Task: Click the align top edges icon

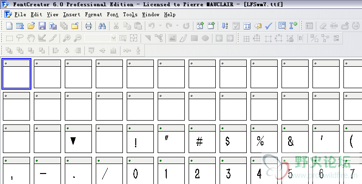Action: [x=91, y=51]
